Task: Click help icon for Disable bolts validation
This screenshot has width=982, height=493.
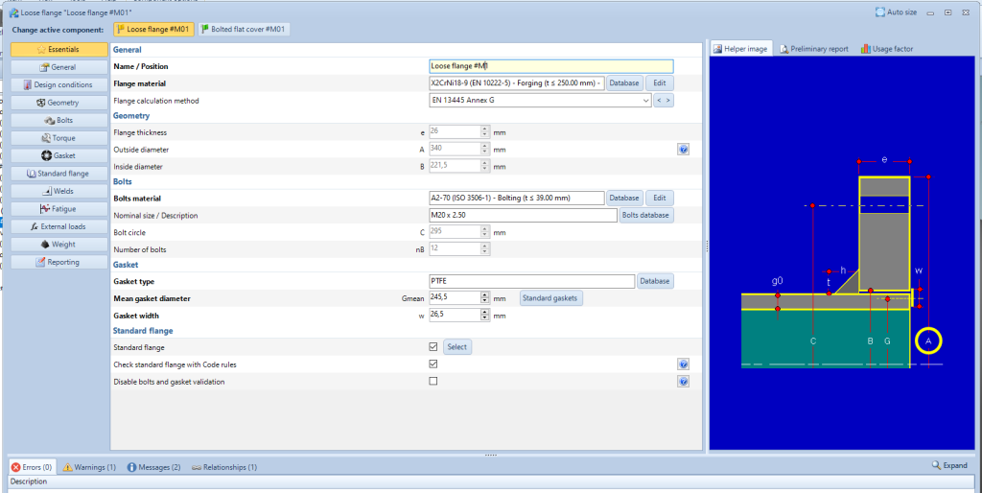Action: [684, 381]
